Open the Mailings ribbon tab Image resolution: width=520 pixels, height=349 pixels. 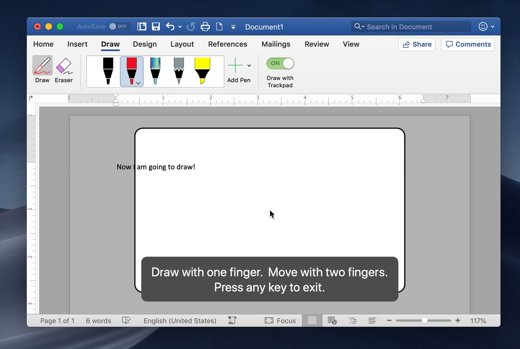tap(275, 44)
